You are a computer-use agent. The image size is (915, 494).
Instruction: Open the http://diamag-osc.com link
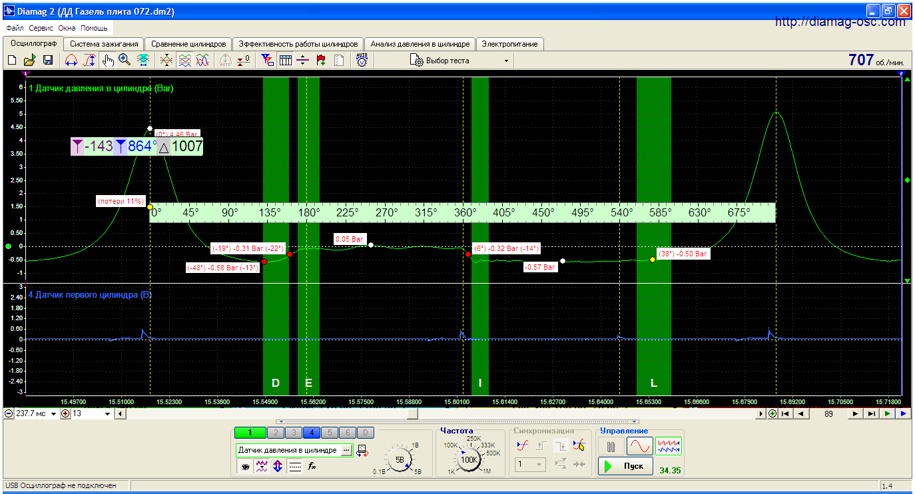pyautogui.click(x=841, y=22)
